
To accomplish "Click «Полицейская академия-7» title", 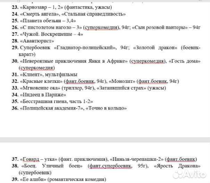I will [x=51, y=108].
